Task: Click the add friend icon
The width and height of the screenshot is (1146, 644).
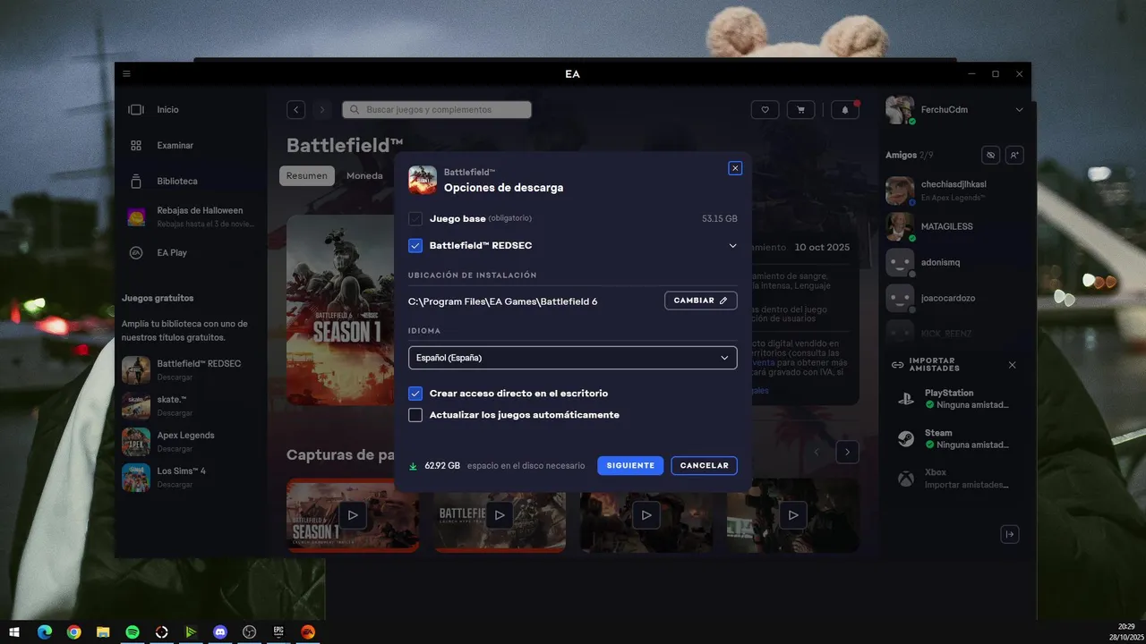Action: [1014, 155]
